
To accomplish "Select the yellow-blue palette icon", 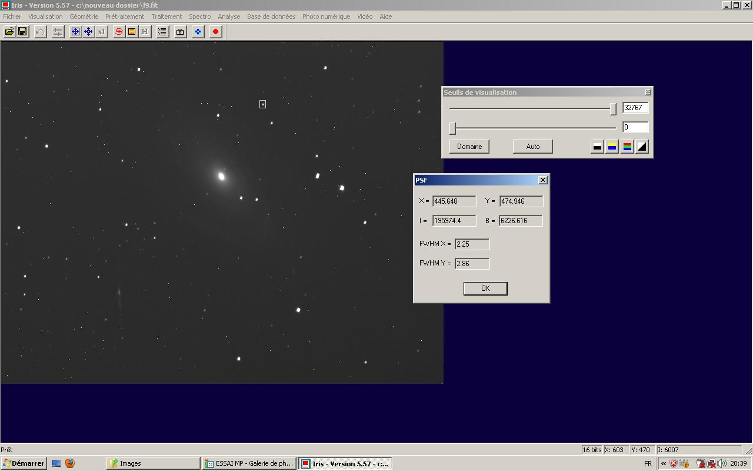I will click(612, 147).
